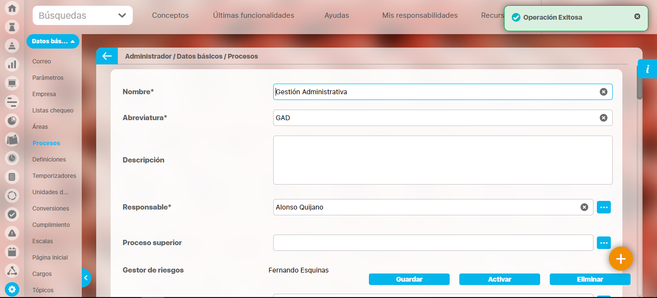Image resolution: width=657 pixels, height=298 pixels.
Task: Go back using the arrow button
Action: (x=107, y=56)
